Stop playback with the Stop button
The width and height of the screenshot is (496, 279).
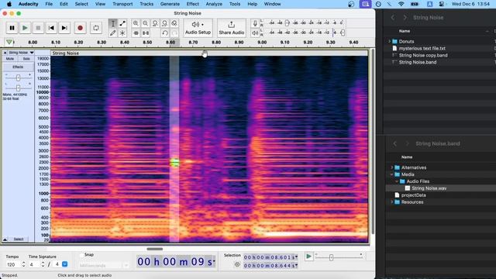coord(38,28)
